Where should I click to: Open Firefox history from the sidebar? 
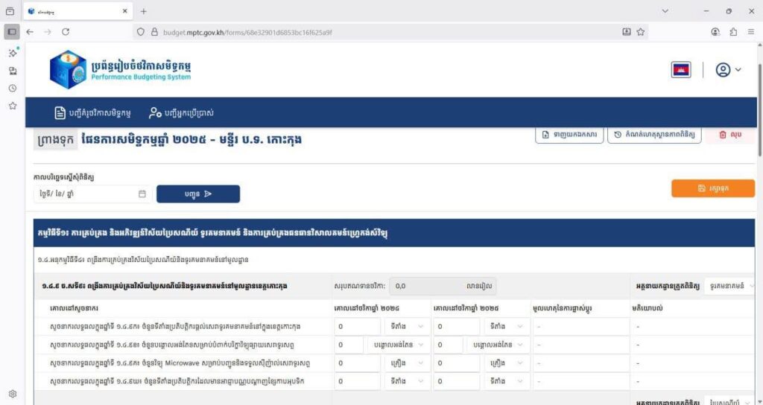pos(13,89)
